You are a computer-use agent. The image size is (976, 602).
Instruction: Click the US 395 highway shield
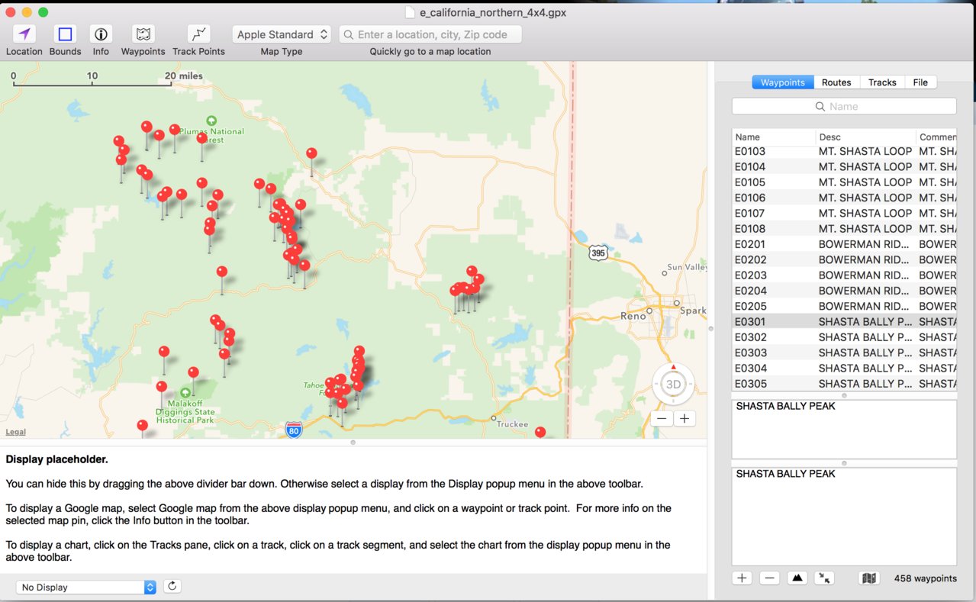tap(598, 253)
